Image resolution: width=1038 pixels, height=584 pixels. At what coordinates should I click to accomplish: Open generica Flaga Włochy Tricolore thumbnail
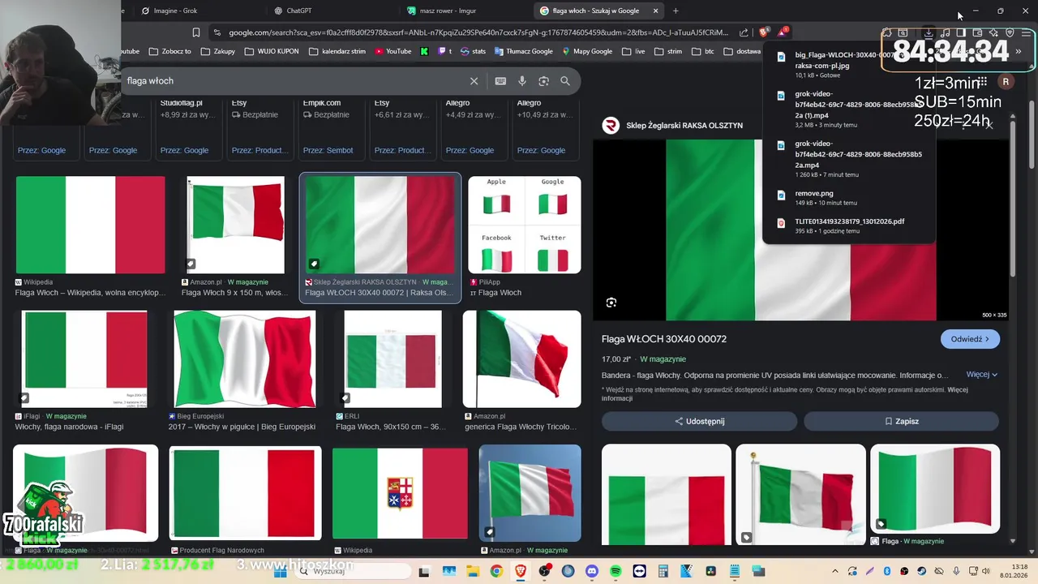(521, 359)
